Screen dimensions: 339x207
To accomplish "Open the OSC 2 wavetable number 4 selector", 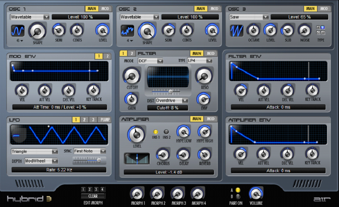I will point(129,40).
